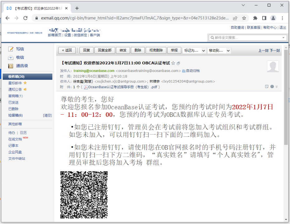The width and height of the screenshot is (290, 224).
Task: Toggle the browser side panel icon
Action: click(x=264, y=18)
